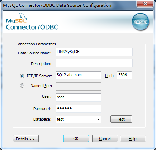Click the Database combo box text test
Viewport: 156px width, 150px height.
61,119
